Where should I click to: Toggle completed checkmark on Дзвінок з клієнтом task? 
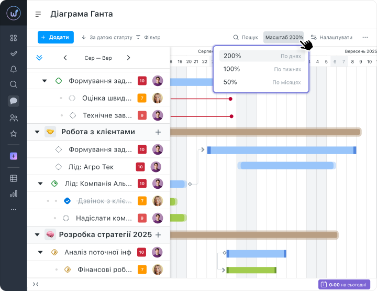coord(67,201)
